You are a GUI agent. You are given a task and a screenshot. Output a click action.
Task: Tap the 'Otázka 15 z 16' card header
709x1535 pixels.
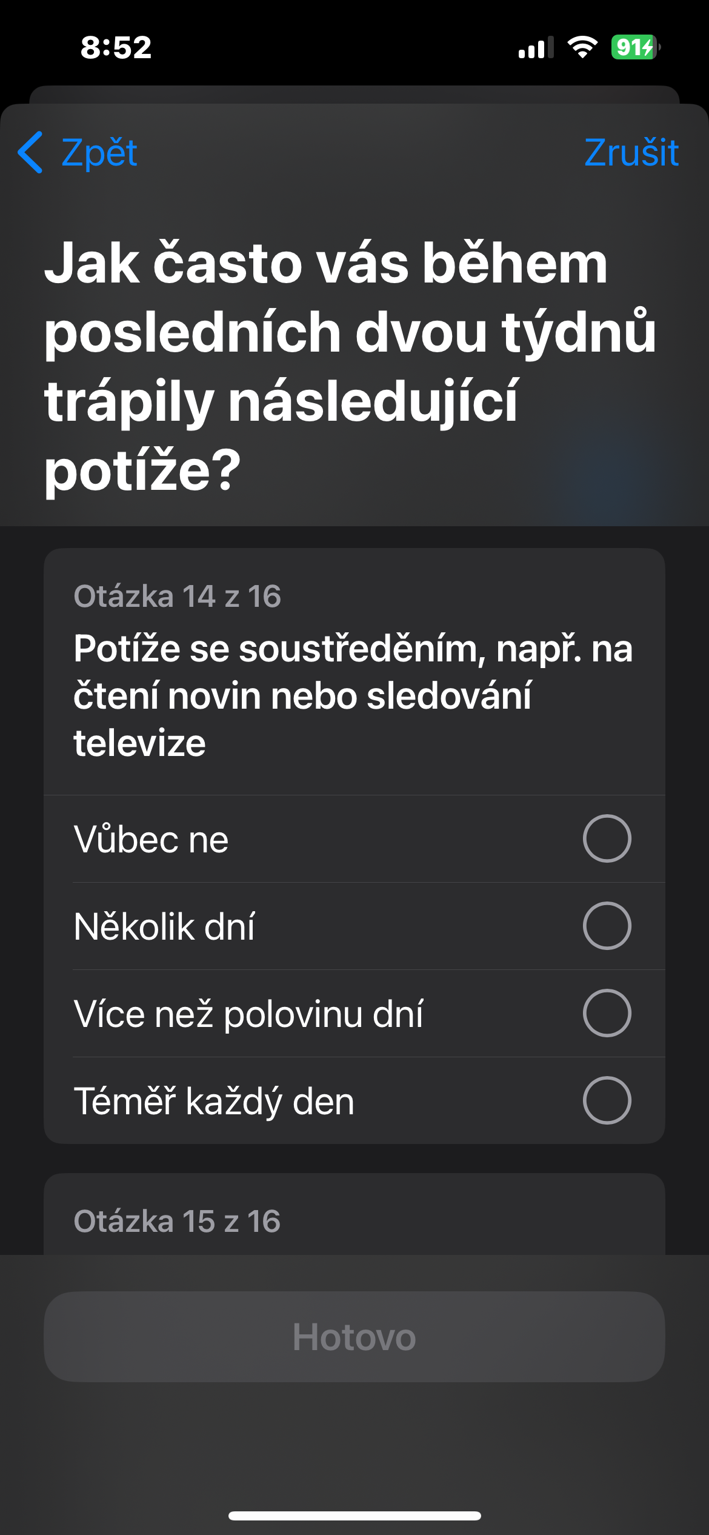point(177,1221)
